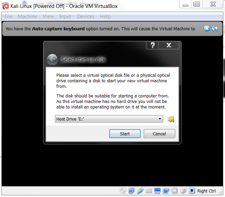225x197 pixels.
Task: Open the Machine menu
Action: 28,17
